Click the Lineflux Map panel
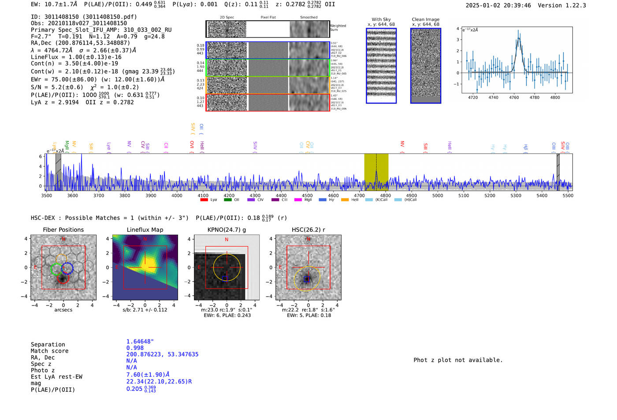Viewport: 617px width, 420px height. click(x=145, y=268)
